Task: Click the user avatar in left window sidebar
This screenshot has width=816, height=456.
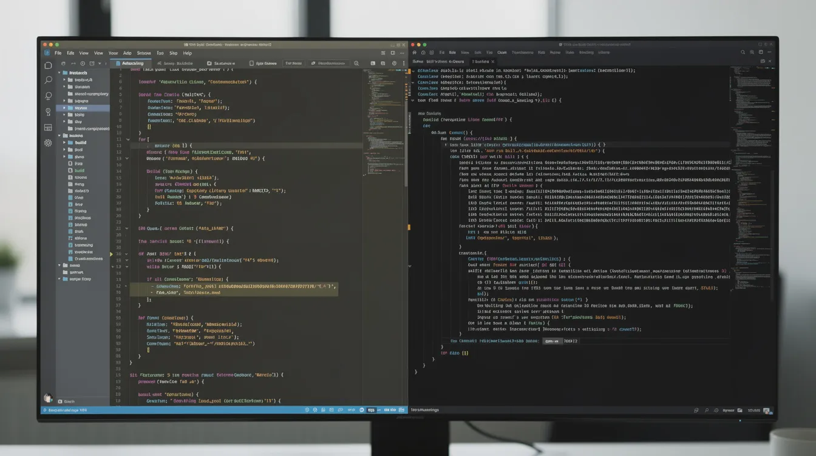Action: click(x=48, y=398)
